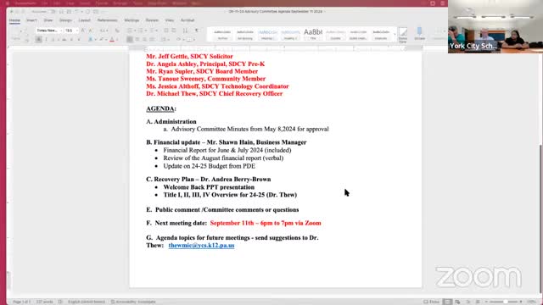Switch to the References ribbon tab

[108, 20]
